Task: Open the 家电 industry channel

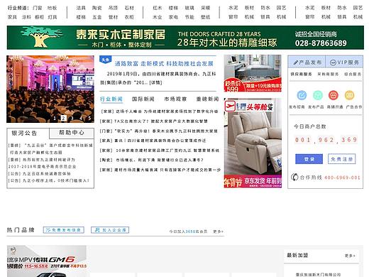Action: tap(173, 17)
